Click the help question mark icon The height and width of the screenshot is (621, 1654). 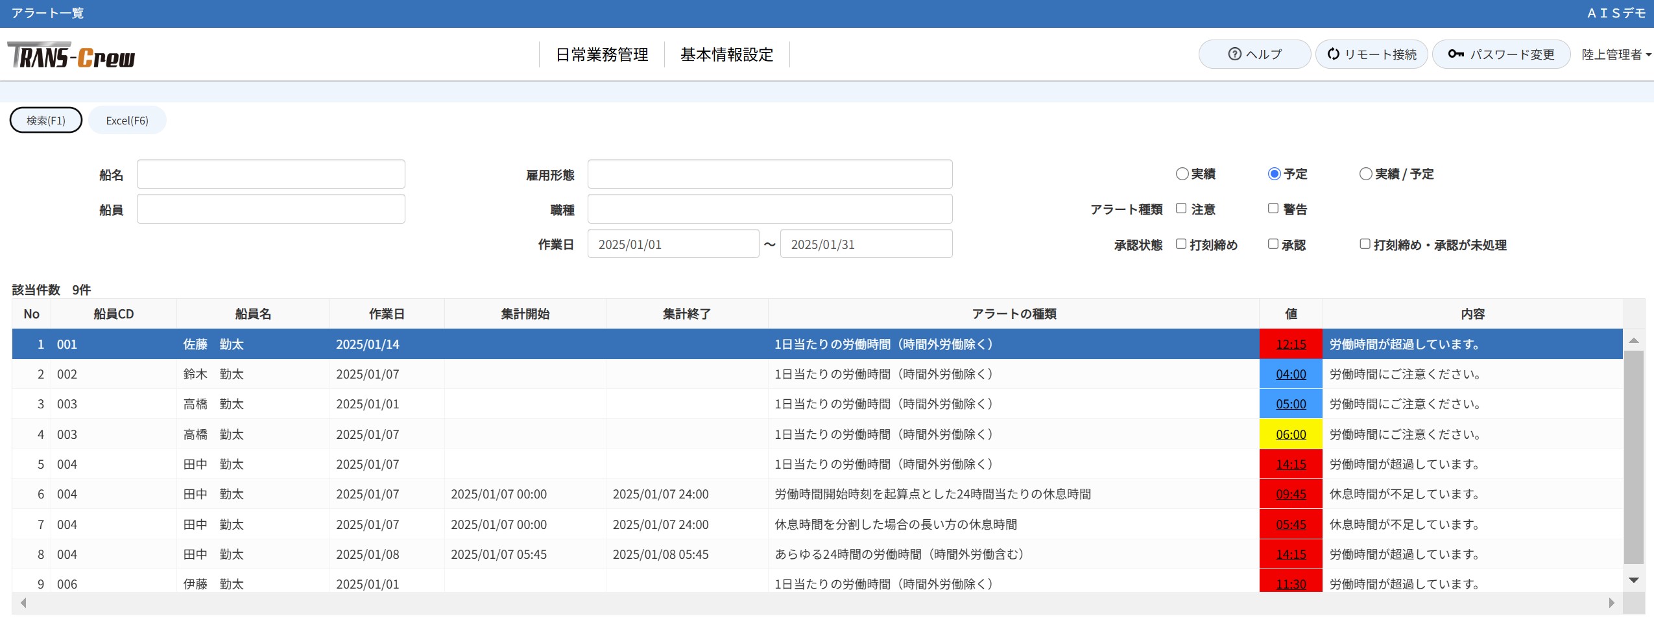click(1234, 54)
